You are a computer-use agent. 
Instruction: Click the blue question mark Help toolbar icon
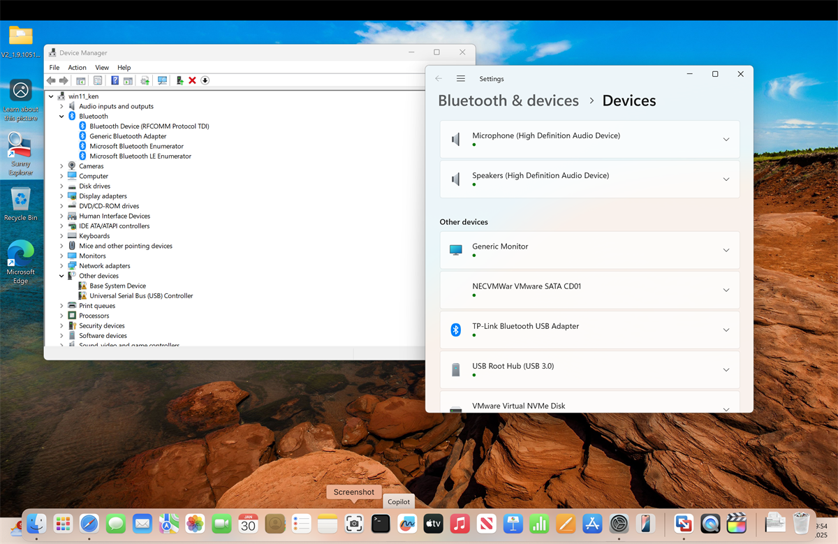pyautogui.click(x=115, y=80)
